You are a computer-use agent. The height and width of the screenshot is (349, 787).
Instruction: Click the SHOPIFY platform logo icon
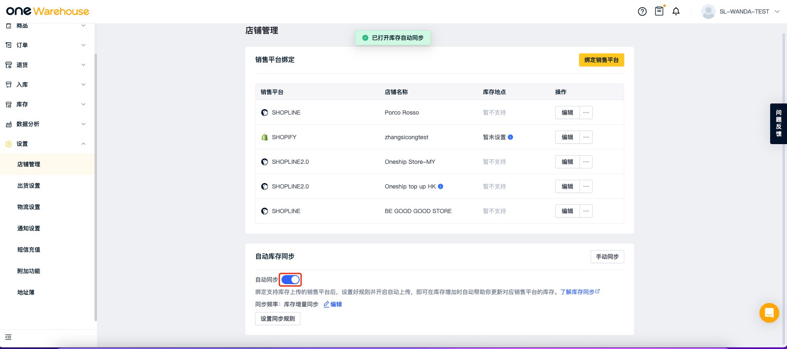pyautogui.click(x=265, y=137)
